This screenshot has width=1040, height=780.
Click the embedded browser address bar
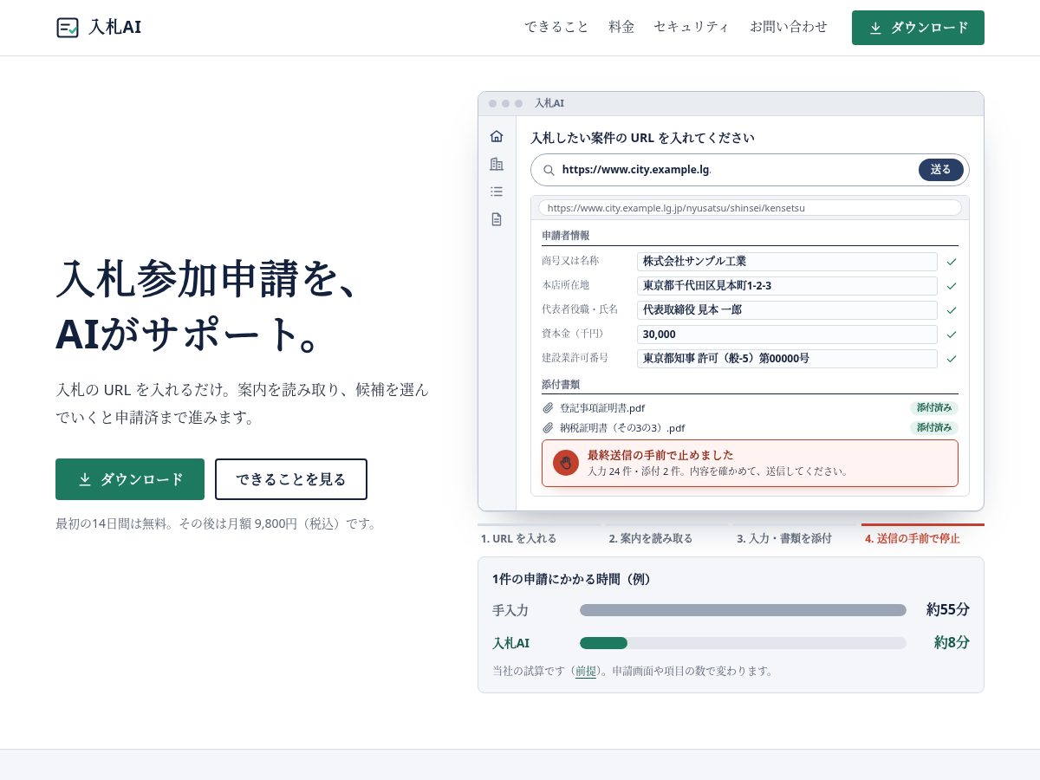[750, 208]
